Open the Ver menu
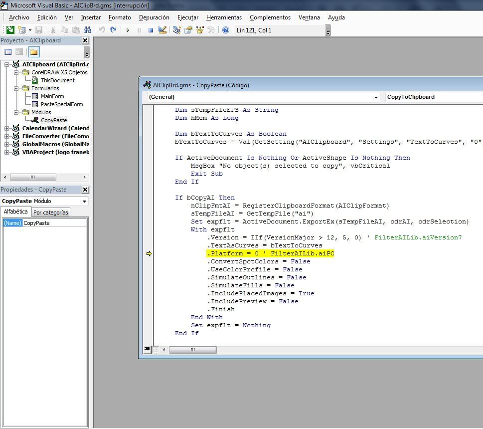 69,17
